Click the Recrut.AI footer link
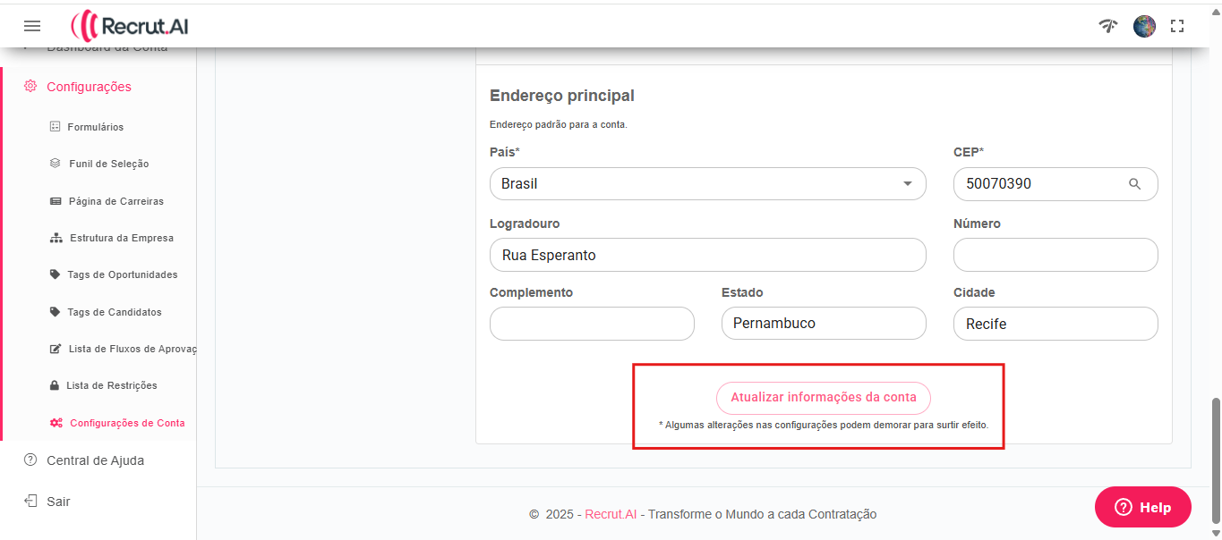The height and width of the screenshot is (540, 1222). 611,514
